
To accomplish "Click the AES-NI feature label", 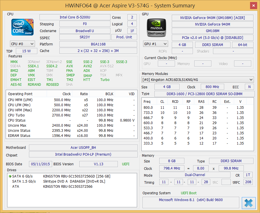I will pyautogui.click(x=16, y=85).
